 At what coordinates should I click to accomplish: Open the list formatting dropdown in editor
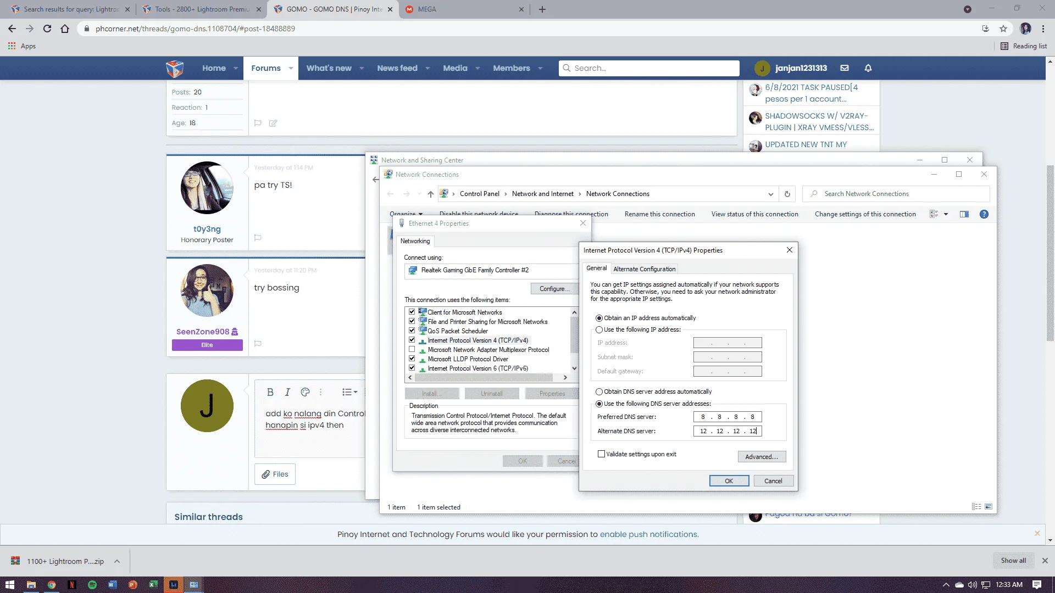coord(349,392)
